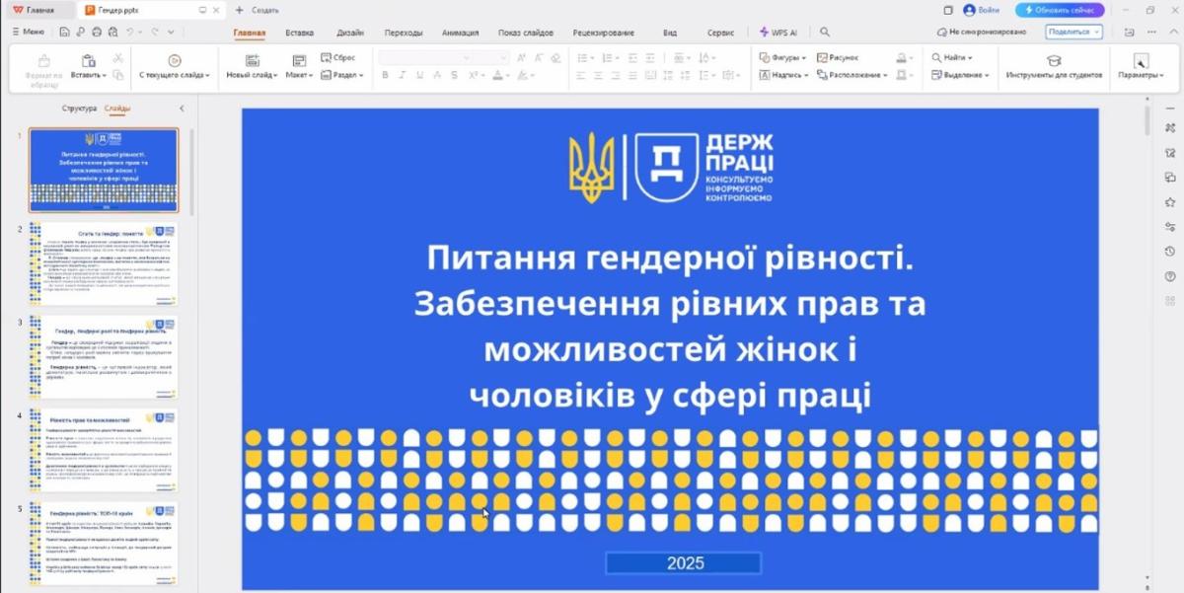Click the Undo arrow icon
1184x593 pixels.
pos(129,32)
